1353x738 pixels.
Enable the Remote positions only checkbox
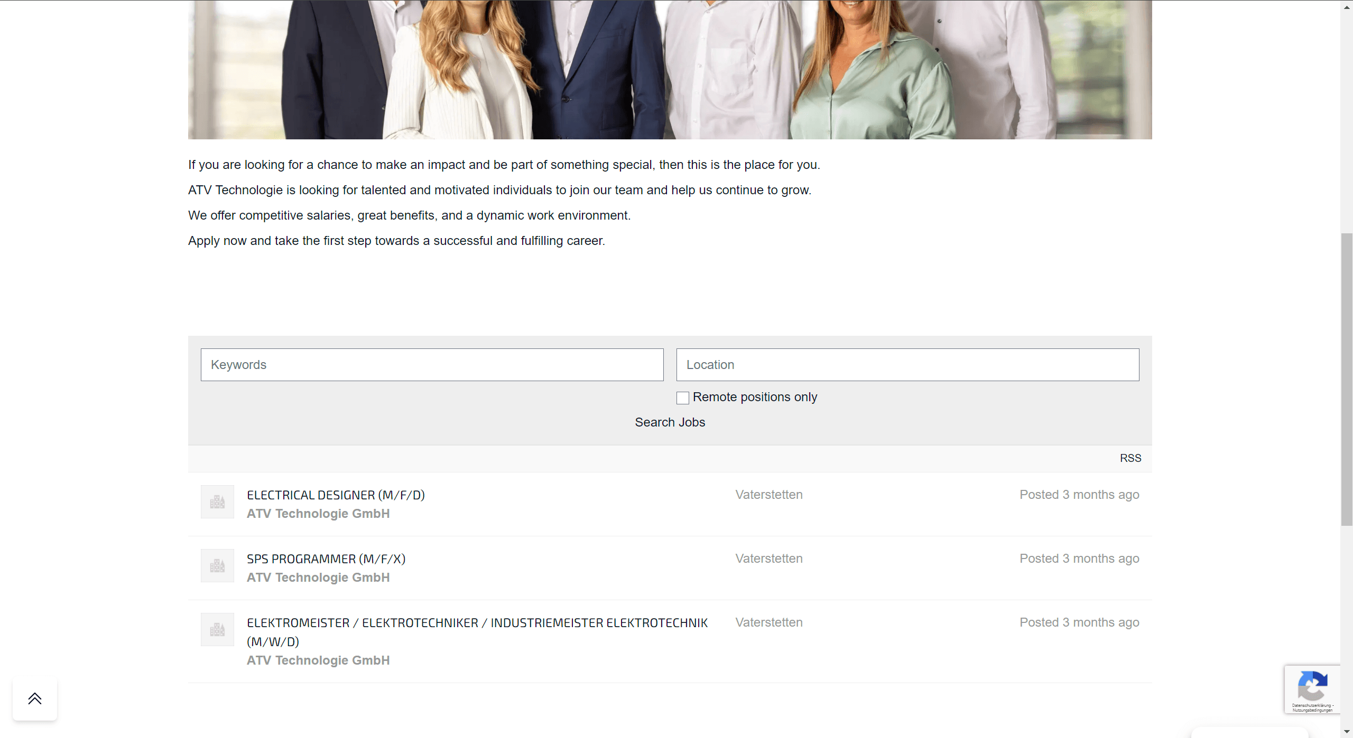point(682,398)
